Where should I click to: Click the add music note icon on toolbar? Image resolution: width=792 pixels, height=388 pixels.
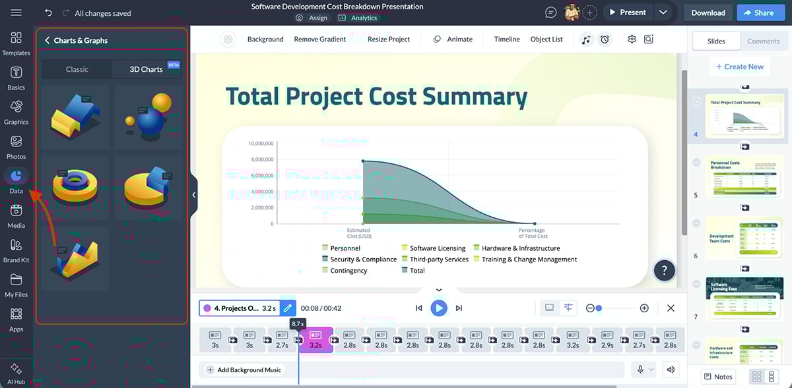pyautogui.click(x=586, y=40)
